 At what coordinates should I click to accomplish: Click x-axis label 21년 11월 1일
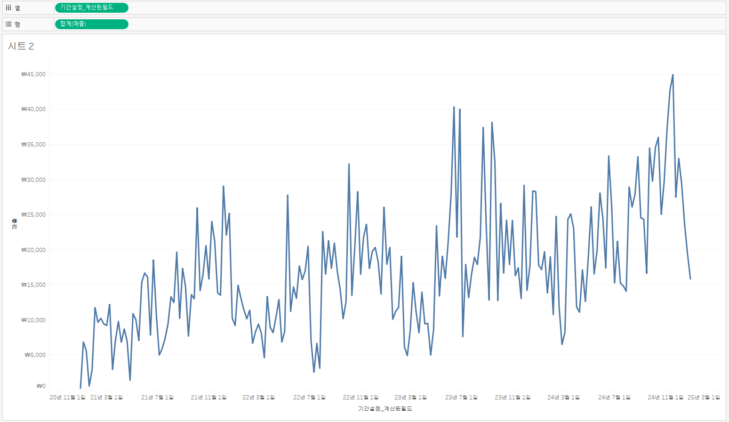[208, 398]
